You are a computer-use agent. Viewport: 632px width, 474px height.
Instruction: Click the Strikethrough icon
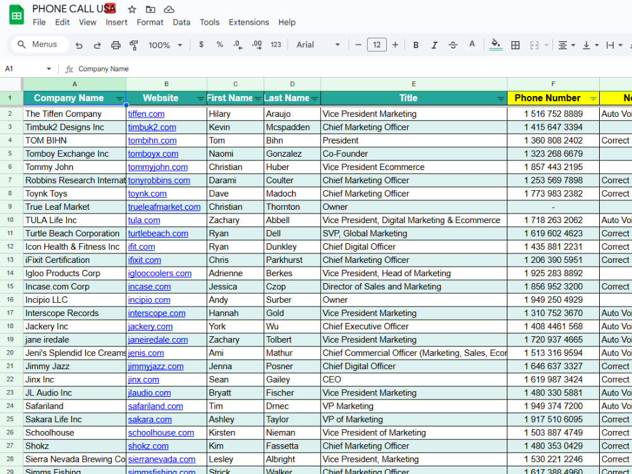click(x=453, y=45)
